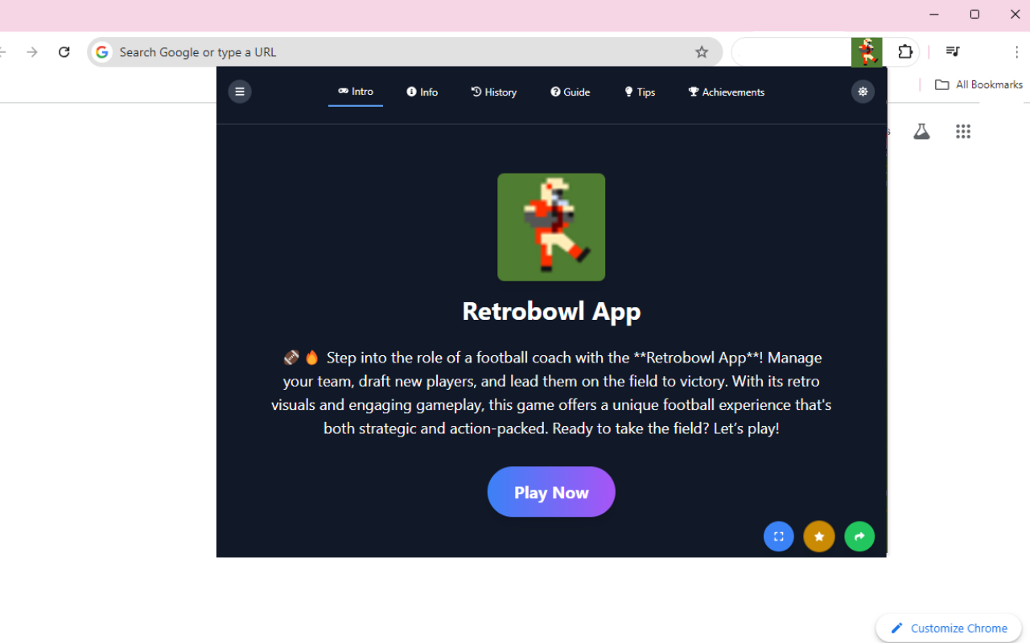The width and height of the screenshot is (1030, 643).
Task: Reload the page
Action: tap(64, 52)
